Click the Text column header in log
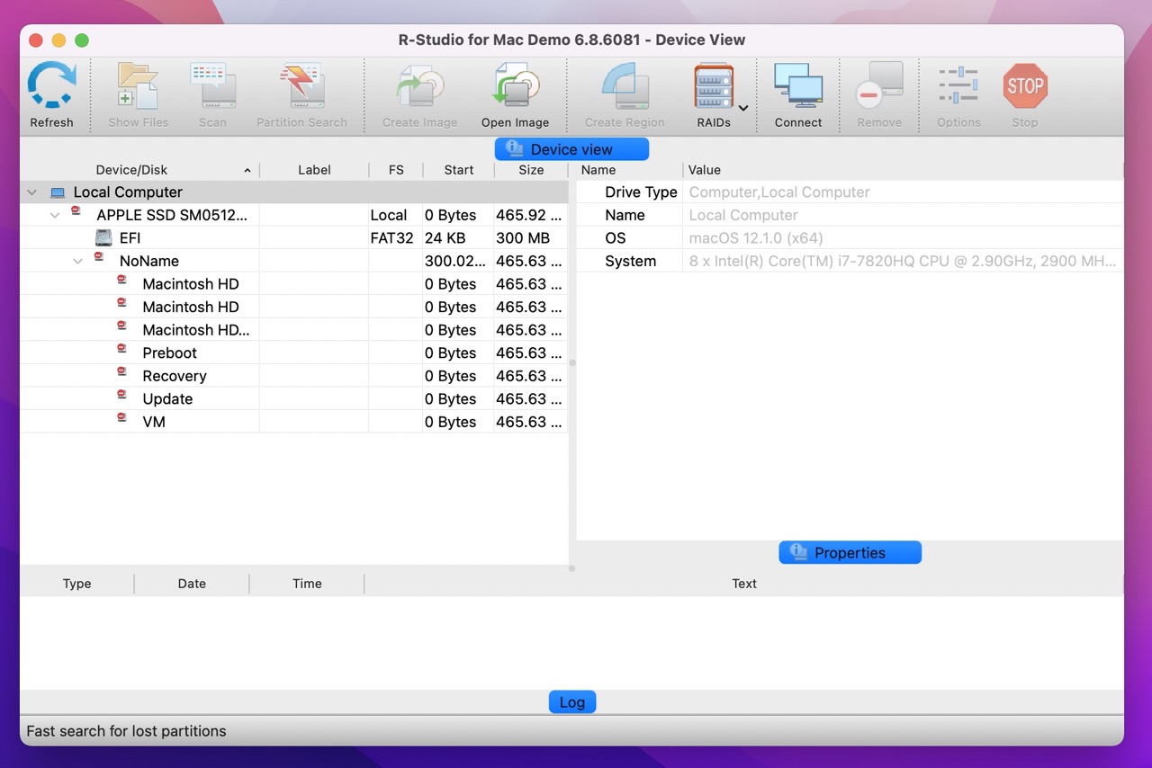Screen dimensions: 1152x768 (744, 584)
